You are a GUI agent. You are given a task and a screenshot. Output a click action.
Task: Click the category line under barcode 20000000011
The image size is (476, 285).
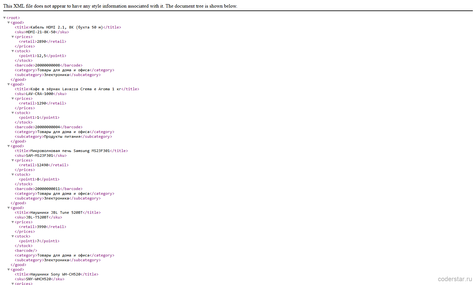(x=64, y=193)
